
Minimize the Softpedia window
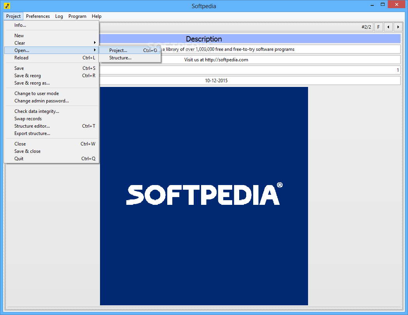372,5
